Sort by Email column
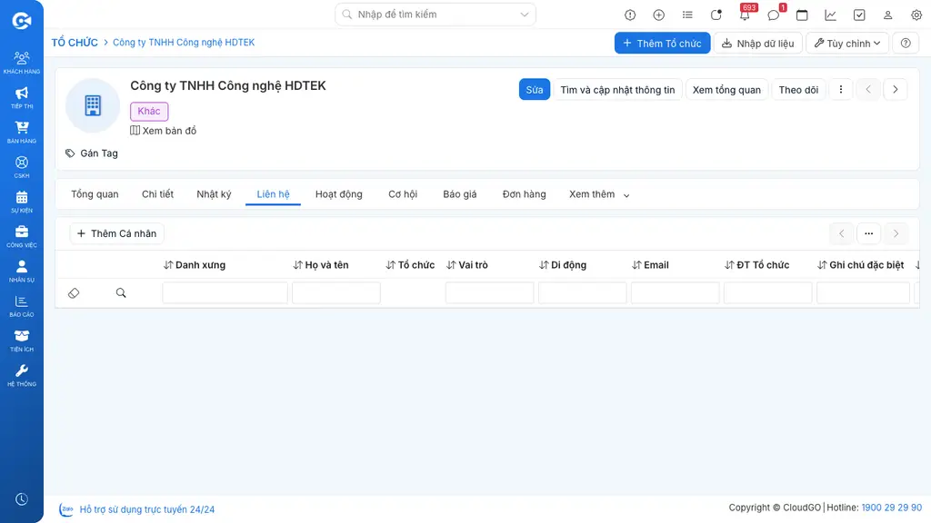Image resolution: width=931 pixels, height=523 pixels. tap(650, 265)
